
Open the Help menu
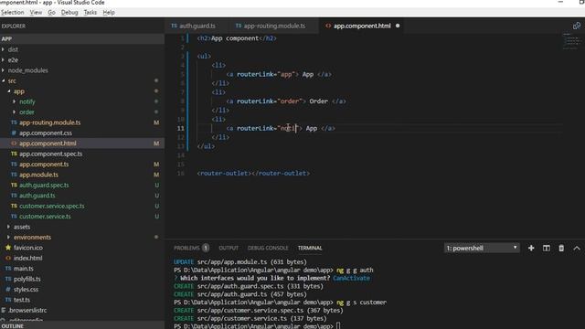pos(109,12)
